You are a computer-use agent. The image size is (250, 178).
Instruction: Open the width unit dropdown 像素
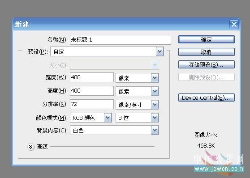point(137,78)
